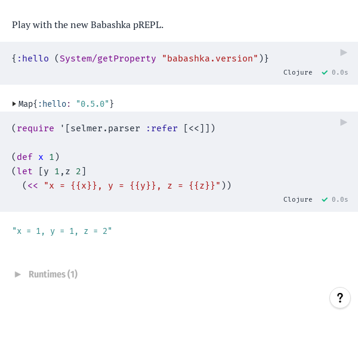Open the help question mark button
Screen dimensions: 358x358
pos(340,298)
